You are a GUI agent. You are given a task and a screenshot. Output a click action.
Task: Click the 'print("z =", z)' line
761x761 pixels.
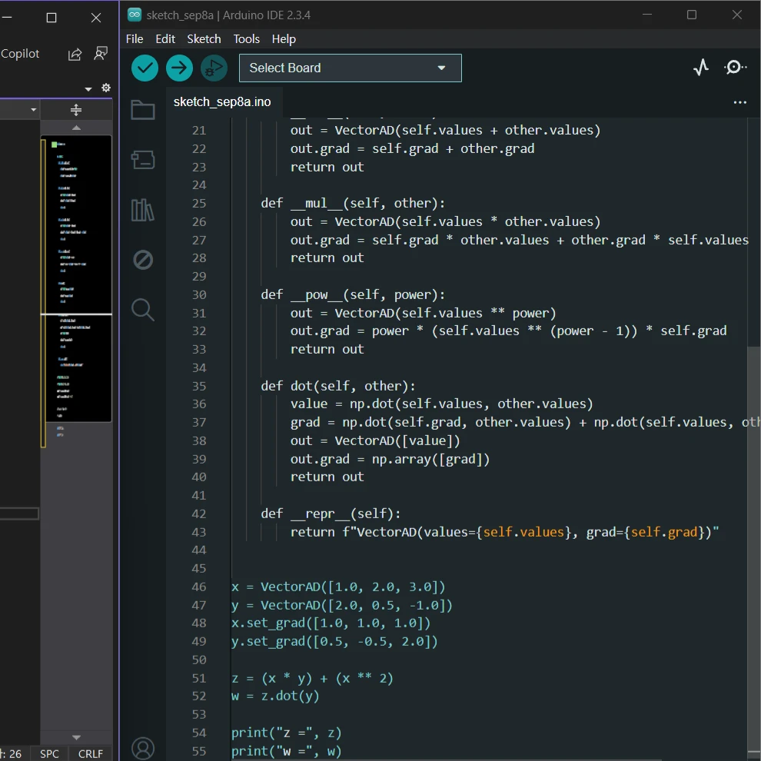click(287, 733)
